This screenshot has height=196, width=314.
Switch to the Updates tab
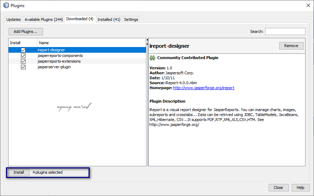[13, 19]
